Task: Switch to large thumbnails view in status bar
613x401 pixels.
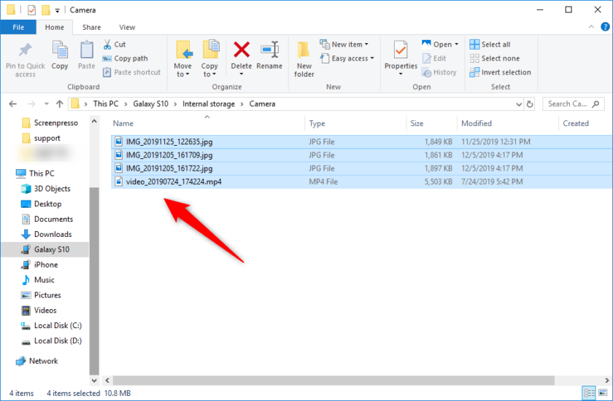Action: pos(603,394)
